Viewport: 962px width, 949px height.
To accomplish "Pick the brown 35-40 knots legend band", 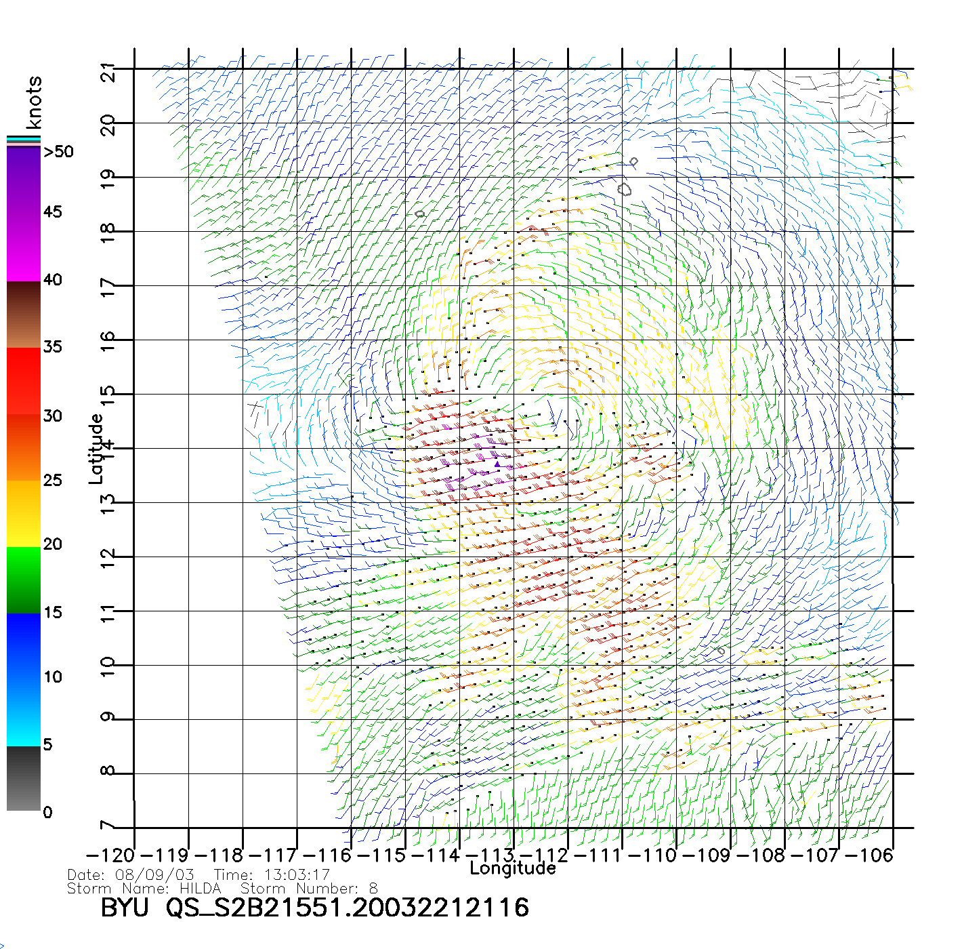I will [24, 315].
